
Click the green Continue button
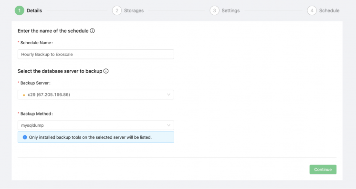pyautogui.click(x=323, y=170)
